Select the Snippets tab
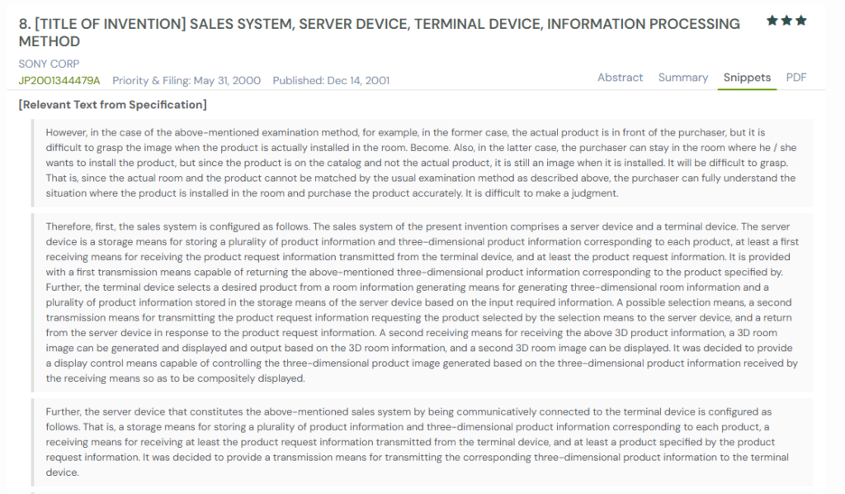Image resolution: width=845 pixels, height=494 pixels. coord(747,78)
